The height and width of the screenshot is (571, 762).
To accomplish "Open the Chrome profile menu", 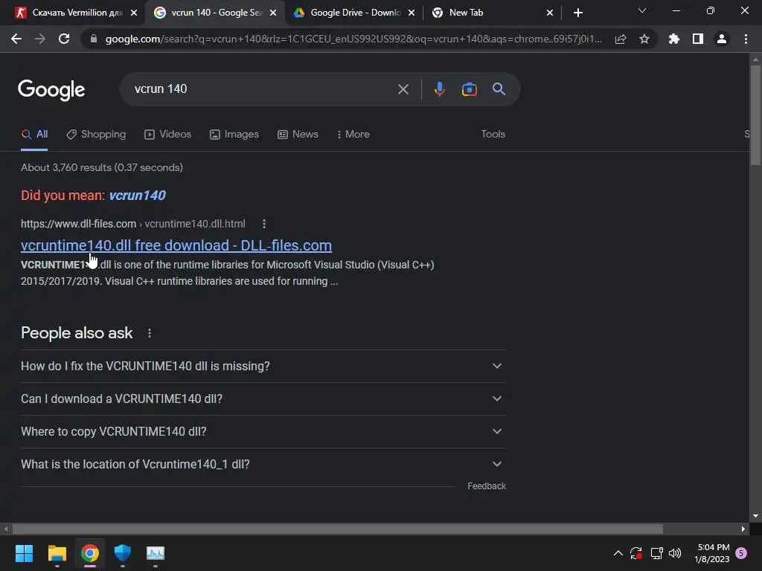I will click(x=722, y=39).
